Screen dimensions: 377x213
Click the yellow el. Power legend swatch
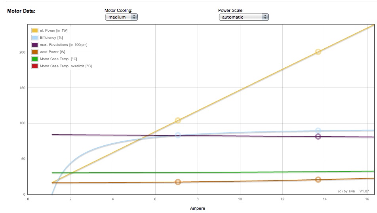pyautogui.click(x=35, y=30)
